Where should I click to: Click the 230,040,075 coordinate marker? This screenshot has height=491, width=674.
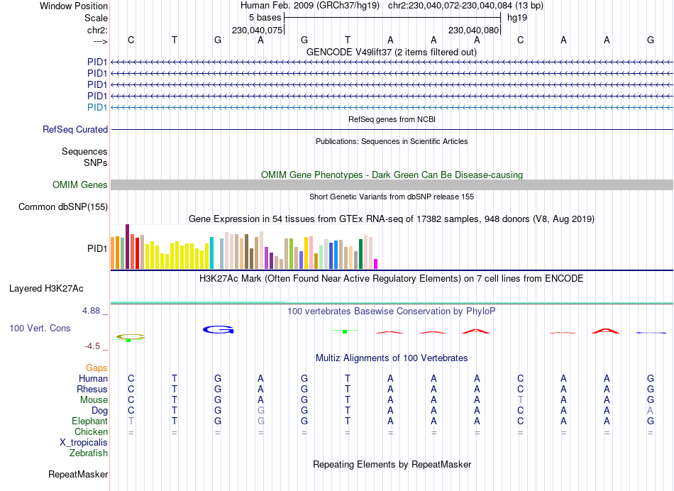pos(257,30)
